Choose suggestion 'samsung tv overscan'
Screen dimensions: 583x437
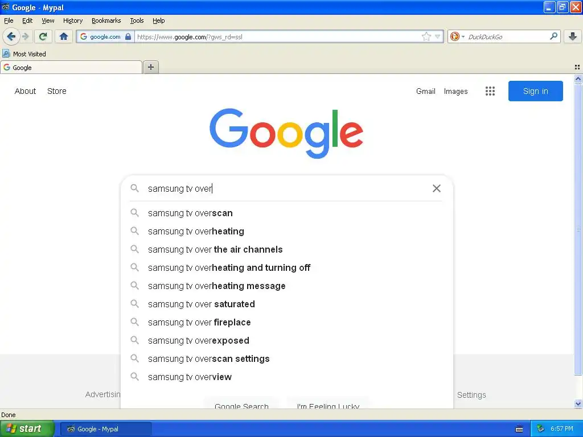pos(286,213)
